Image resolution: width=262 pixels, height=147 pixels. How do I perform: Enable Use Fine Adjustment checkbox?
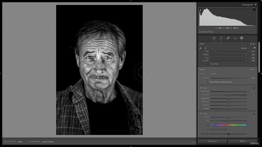coord(208,129)
